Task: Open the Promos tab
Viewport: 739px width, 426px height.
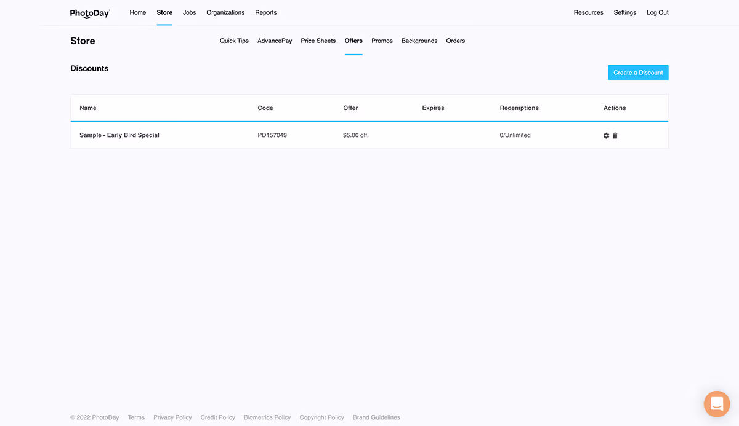Action: click(x=382, y=41)
